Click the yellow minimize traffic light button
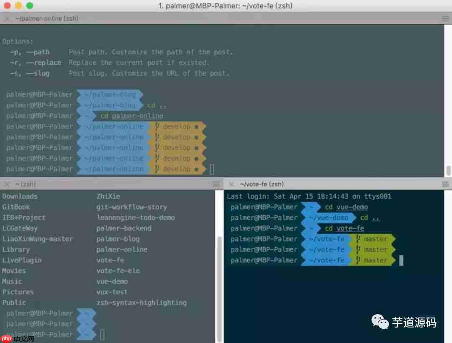 (18, 6)
